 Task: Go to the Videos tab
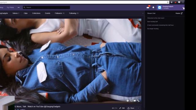pyautogui.click(x=16, y=13)
